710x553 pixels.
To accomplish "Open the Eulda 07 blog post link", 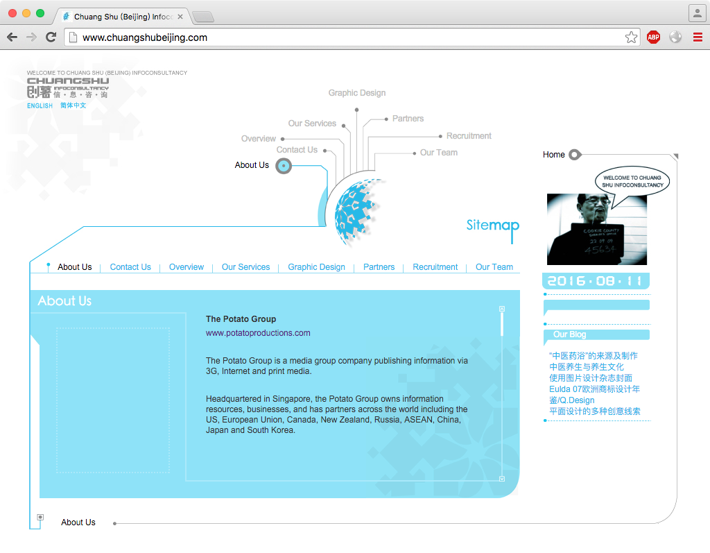I will [594, 395].
